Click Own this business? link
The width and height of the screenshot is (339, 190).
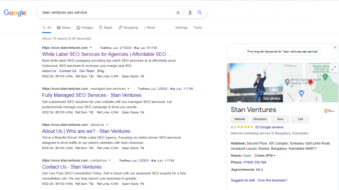coord(273,180)
